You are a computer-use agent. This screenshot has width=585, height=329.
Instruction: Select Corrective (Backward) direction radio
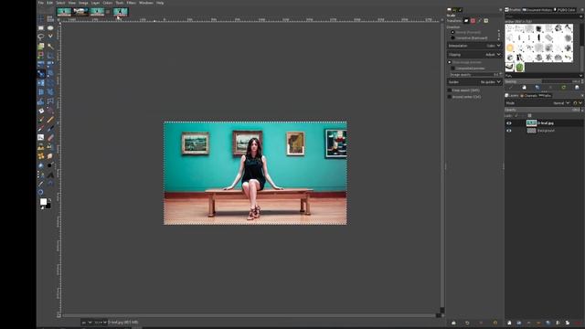pos(452,38)
